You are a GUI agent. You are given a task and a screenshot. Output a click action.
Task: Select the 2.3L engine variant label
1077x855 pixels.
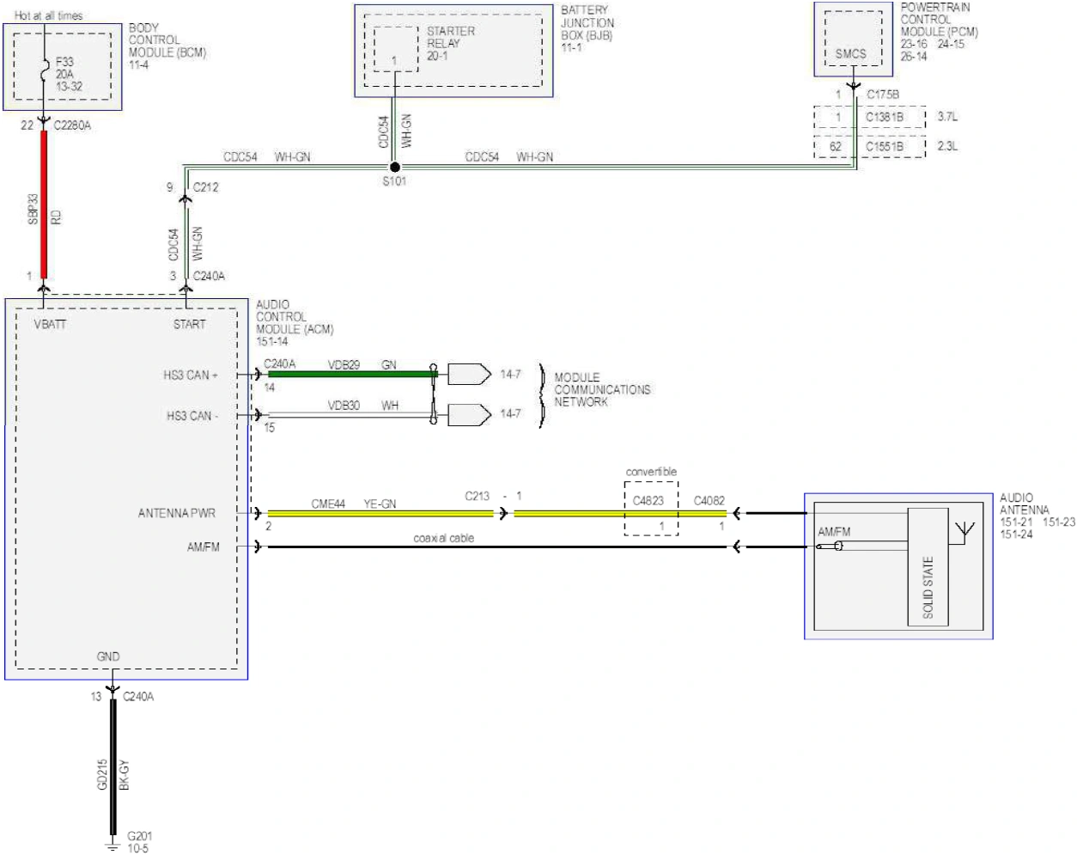pyautogui.click(x=947, y=146)
